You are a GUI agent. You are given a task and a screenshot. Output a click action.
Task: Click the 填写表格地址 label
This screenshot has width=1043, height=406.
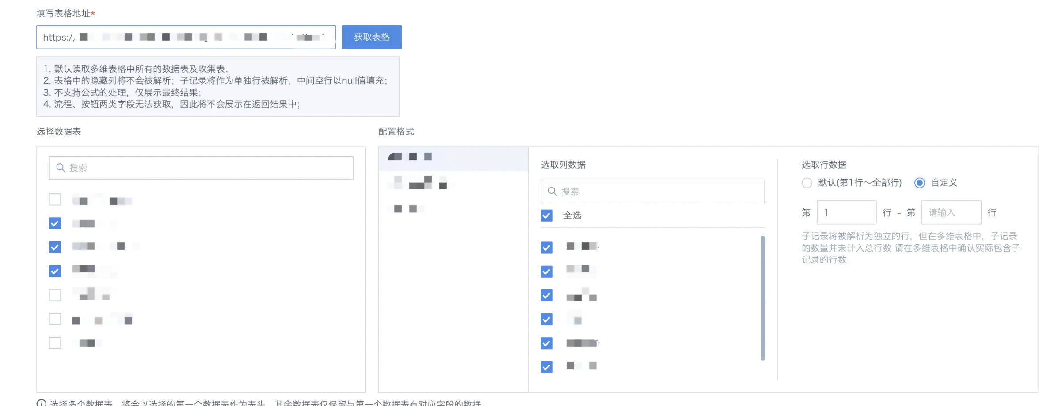point(63,13)
